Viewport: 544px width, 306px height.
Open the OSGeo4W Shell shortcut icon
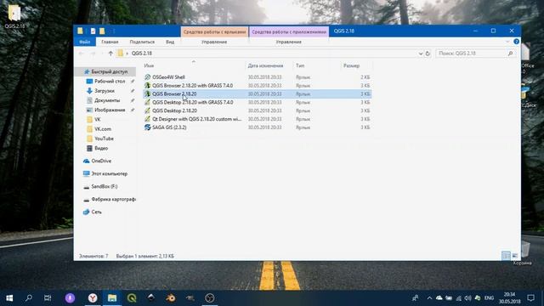point(147,77)
